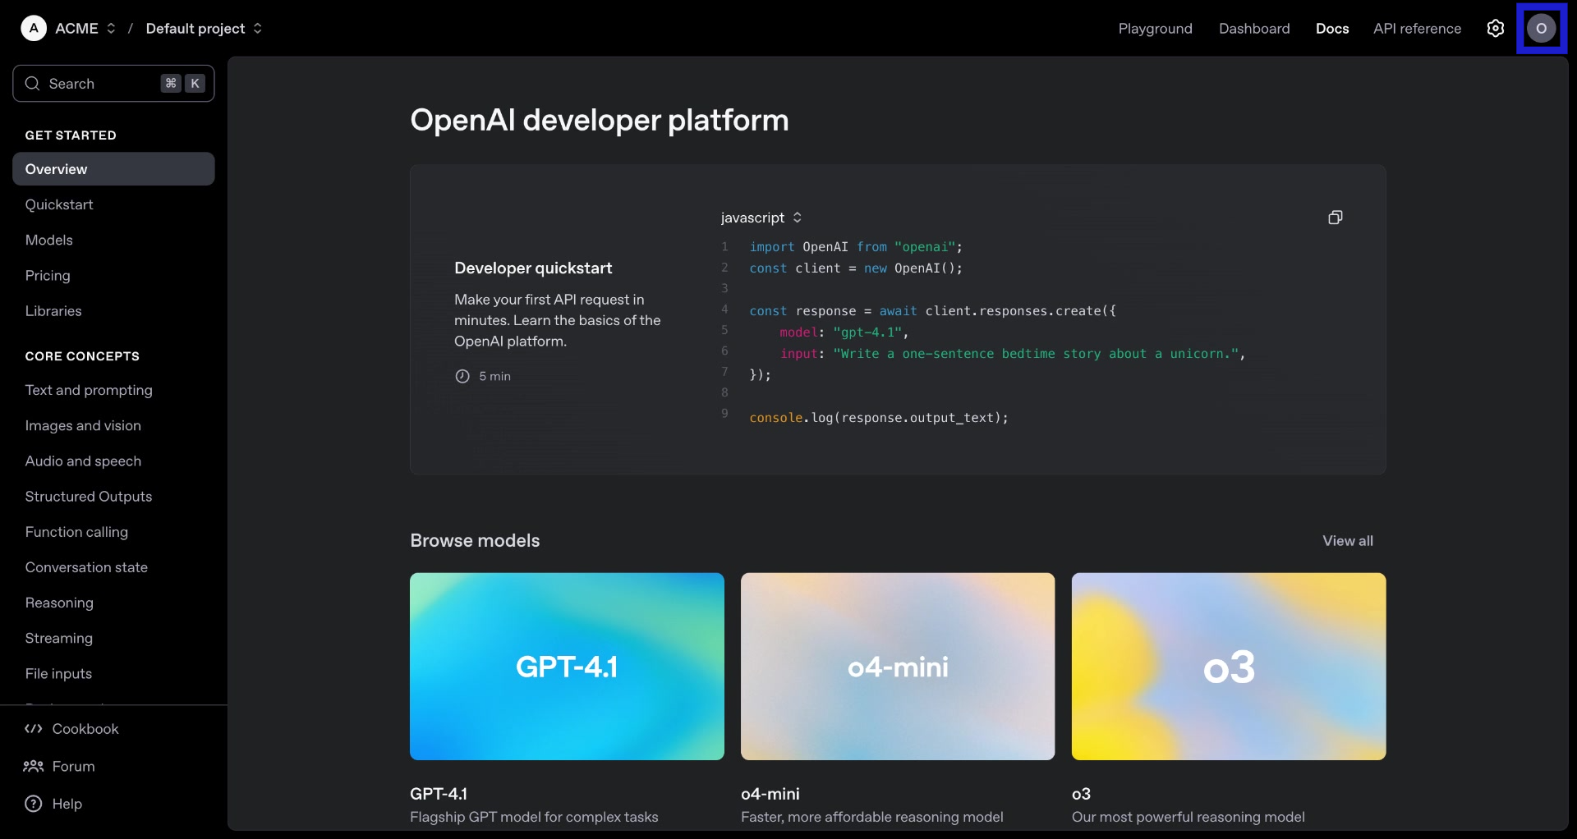Click the search magnifier in the sidebar
The image size is (1577, 839).
(x=33, y=84)
